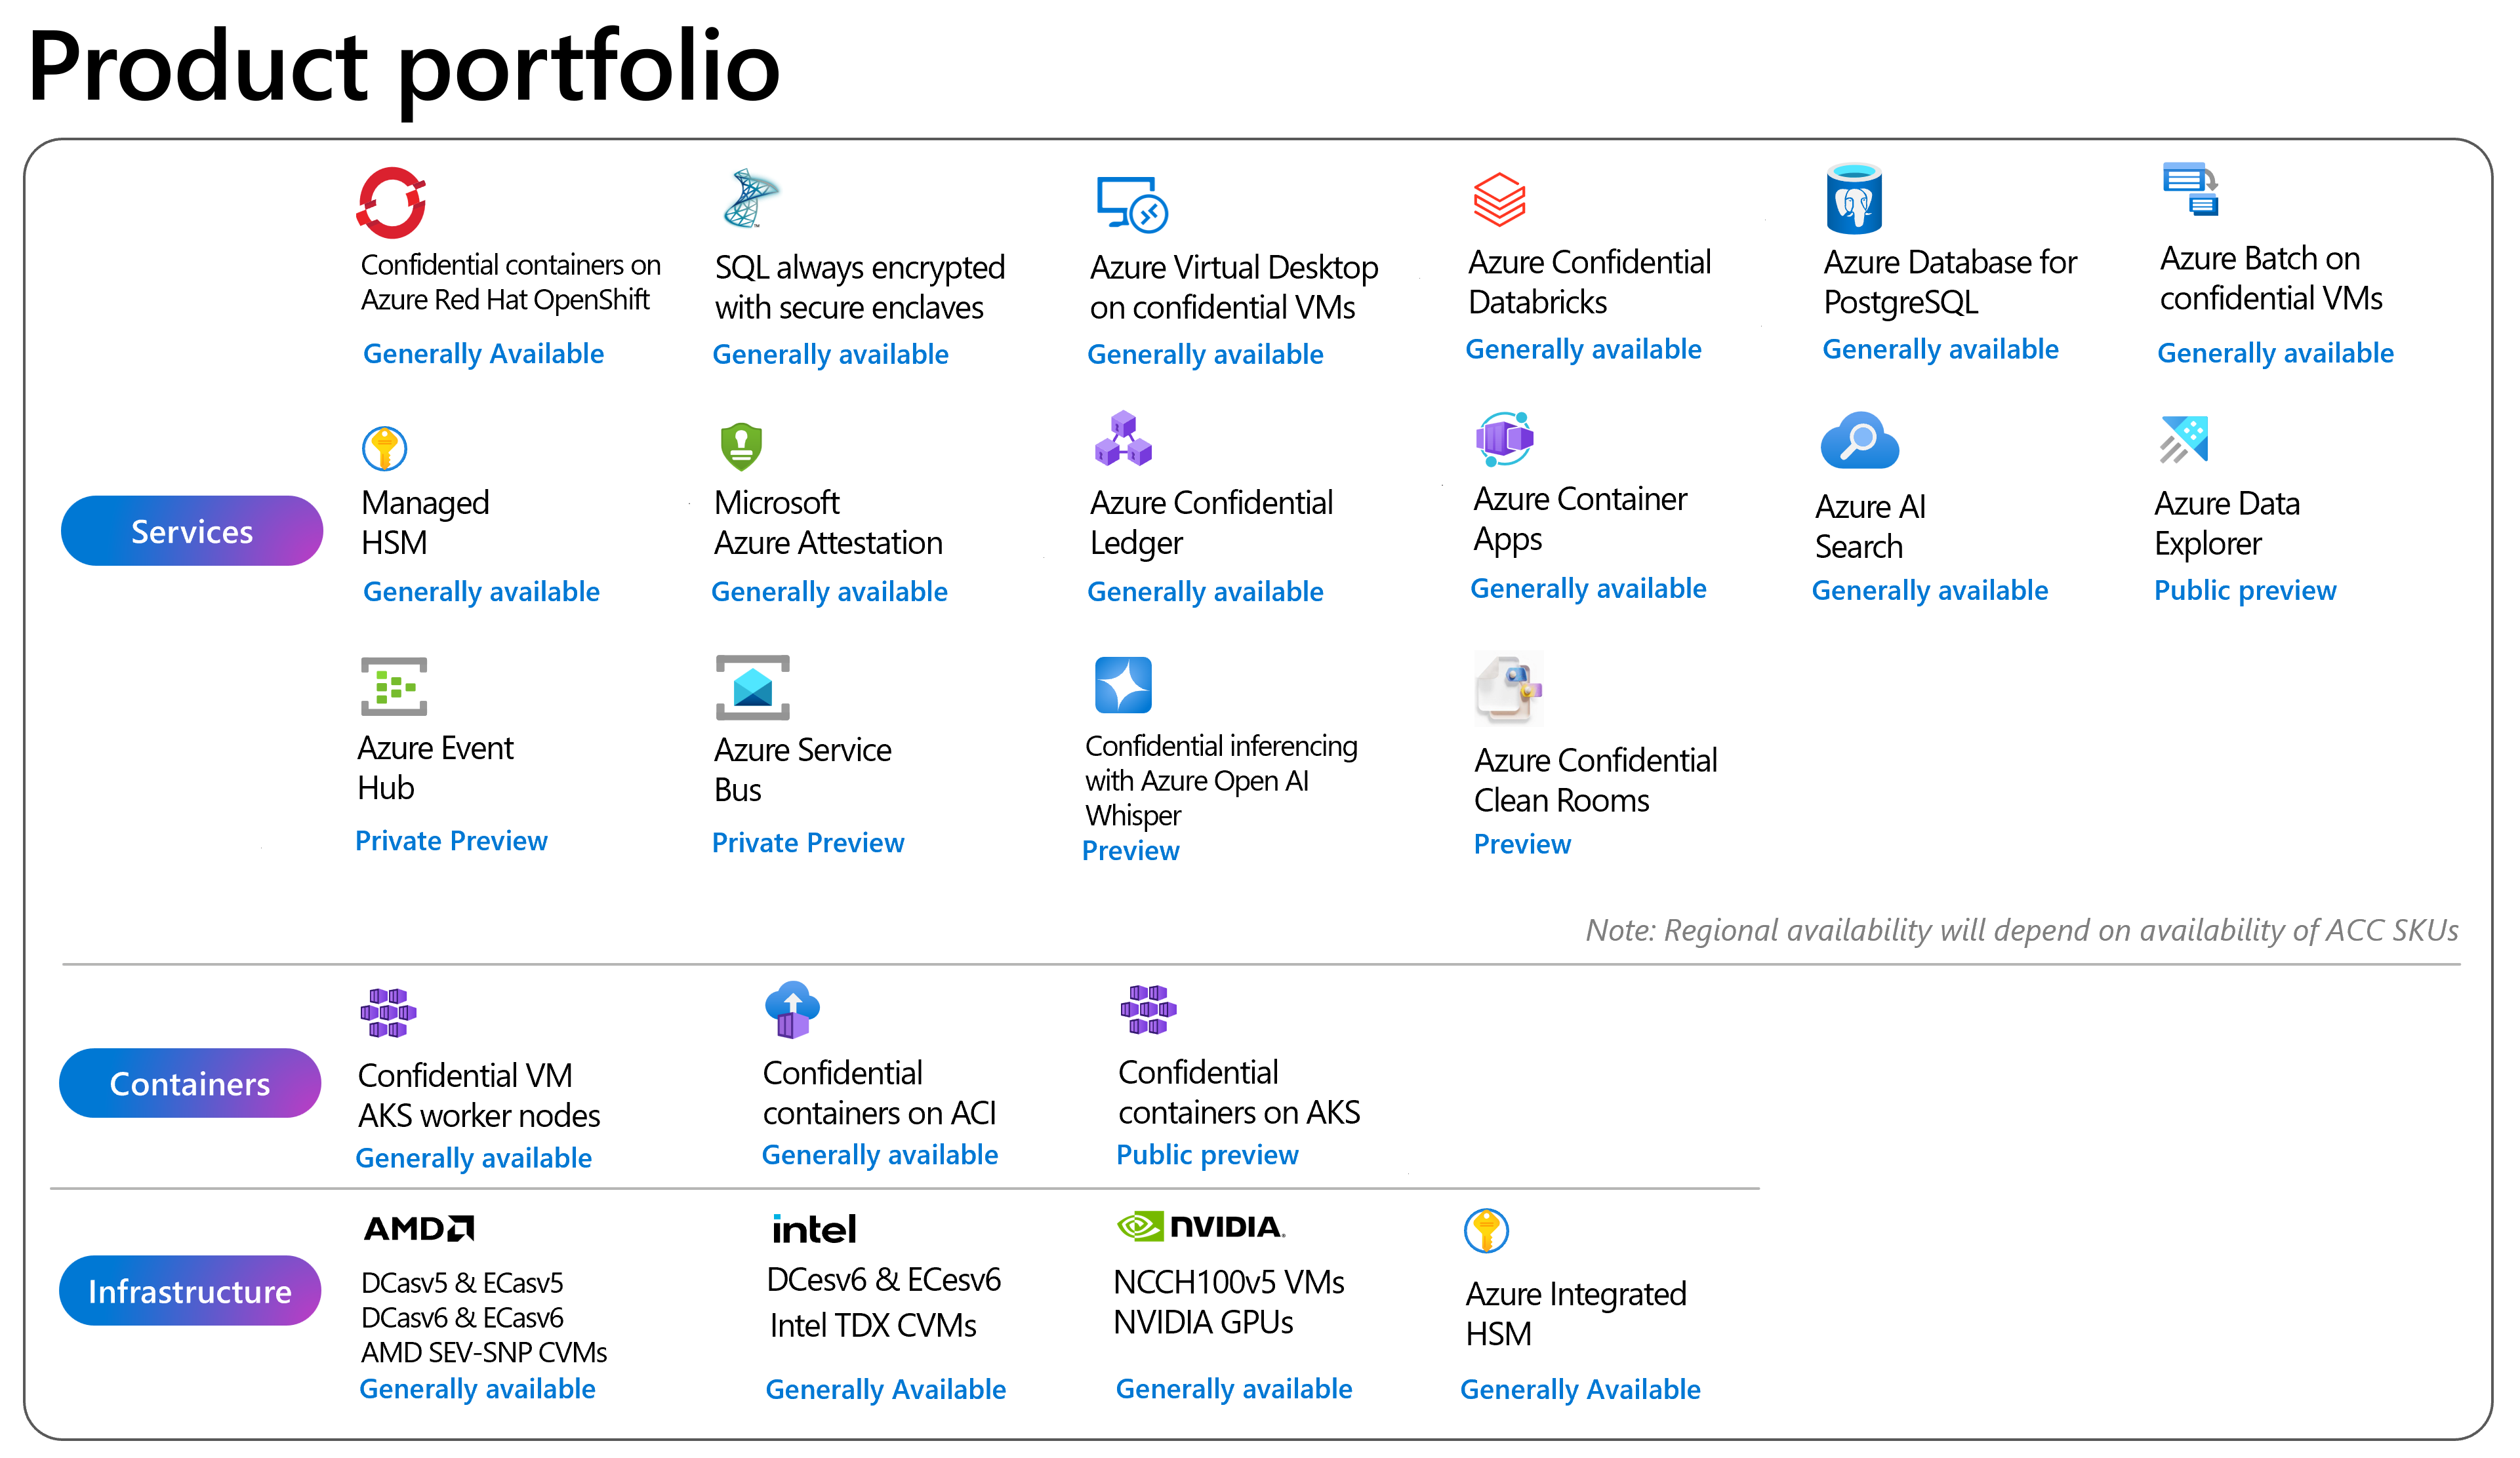Click the AMD logo
The width and height of the screenshot is (2520, 1458).
click(x=419, y=1228)
